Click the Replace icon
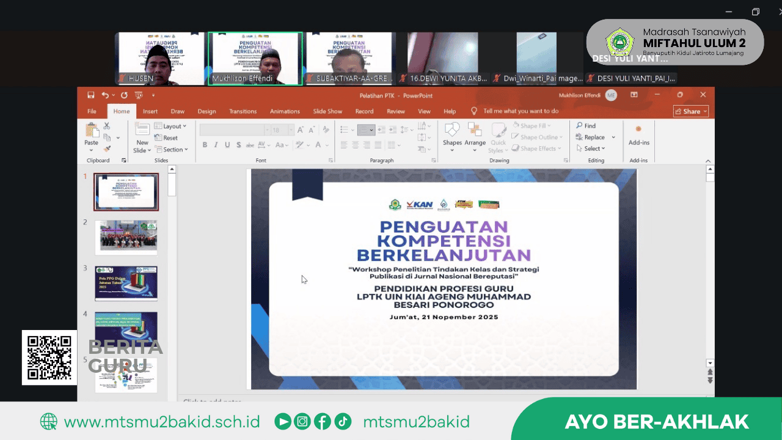This screenshot has width=782, height=440. [x=593, y=137]
